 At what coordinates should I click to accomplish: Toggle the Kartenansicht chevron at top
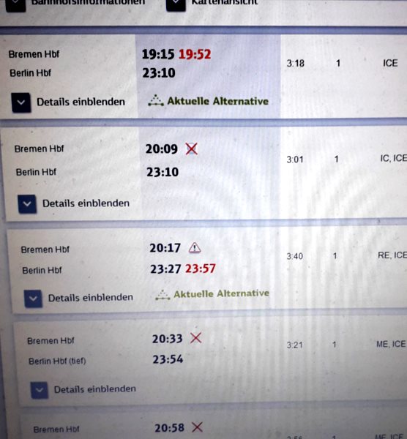click(176, 4)
